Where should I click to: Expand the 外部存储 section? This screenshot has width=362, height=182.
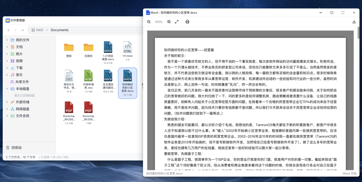[x=7, y=102]
